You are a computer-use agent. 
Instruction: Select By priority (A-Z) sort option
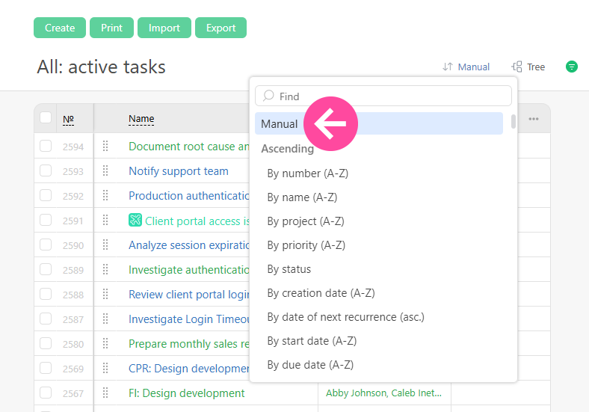tap(306, 245)
